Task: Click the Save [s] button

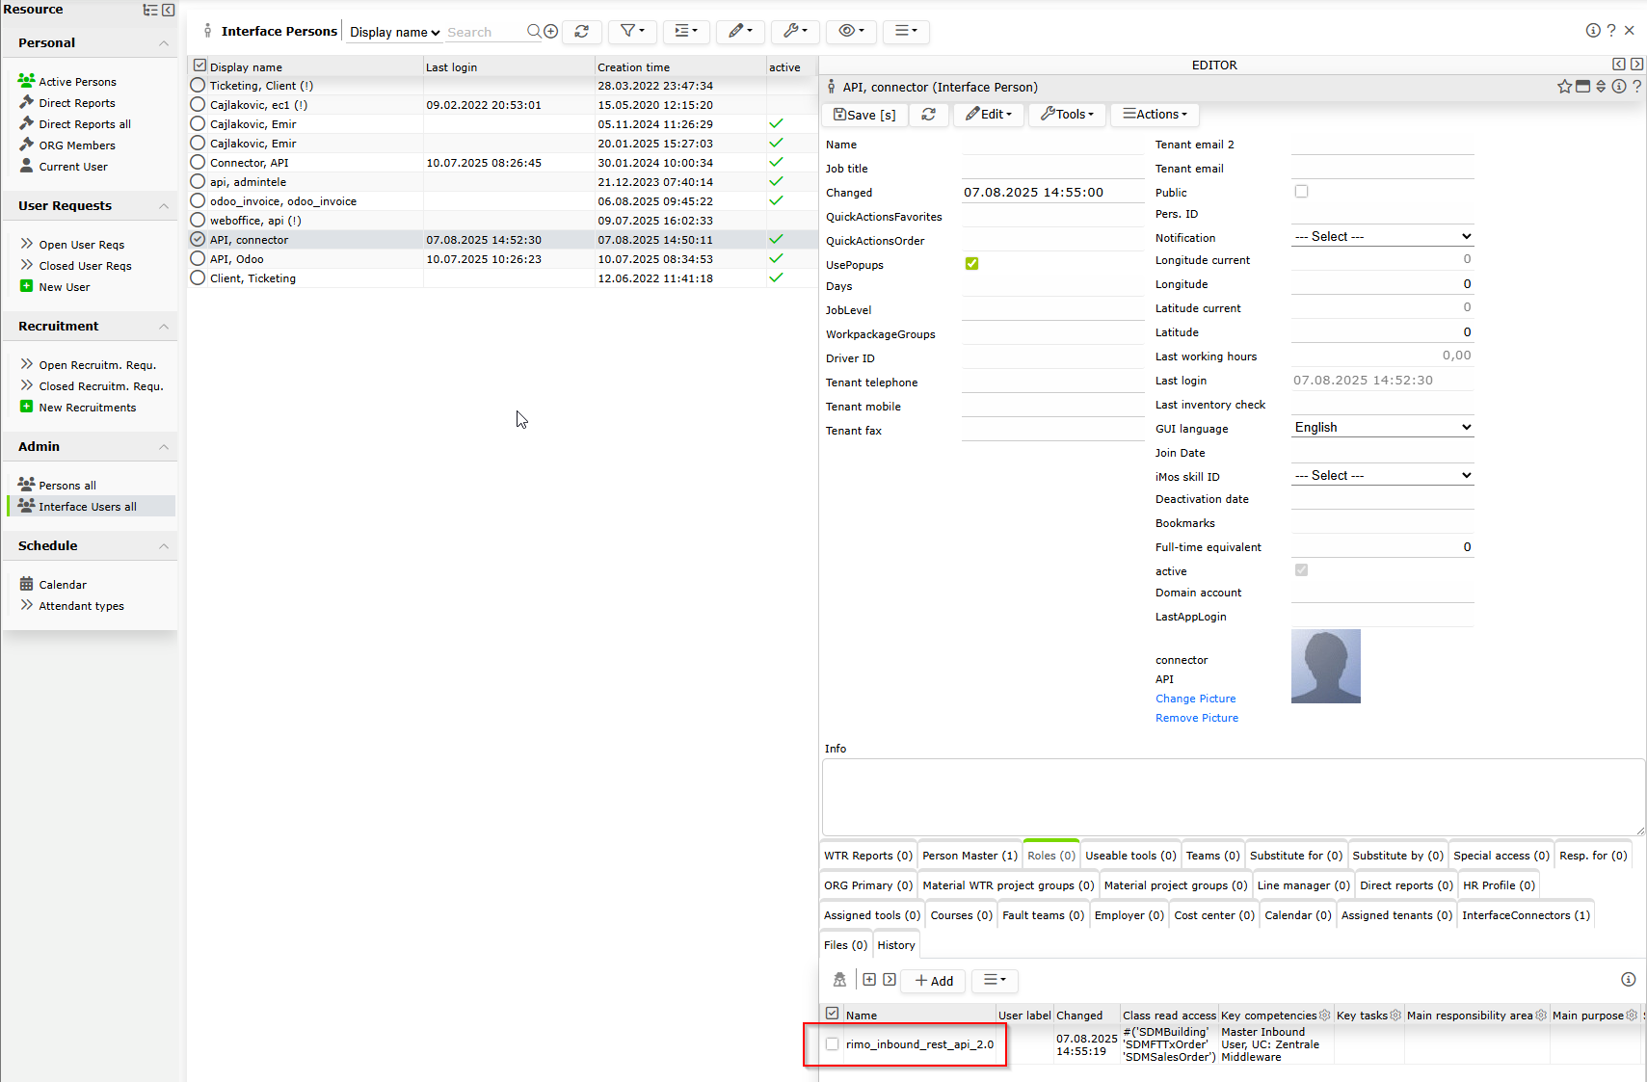Action: pyautogui.click(x=864, y=115)
